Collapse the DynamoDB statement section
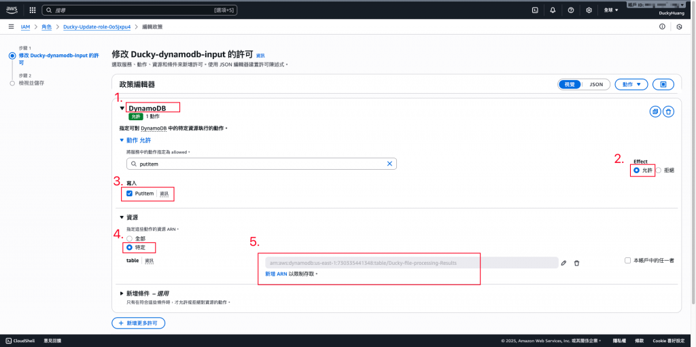 tap(122, 108)
